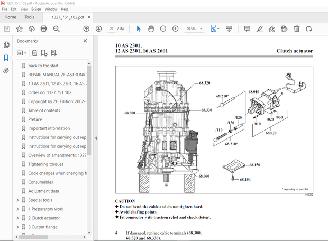Select the Highlight text pen tool
This screenshot has height=241, width=328.
259,29
